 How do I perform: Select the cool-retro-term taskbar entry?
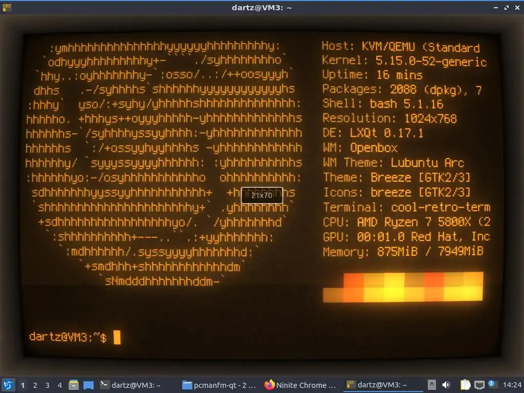[383, 385]
